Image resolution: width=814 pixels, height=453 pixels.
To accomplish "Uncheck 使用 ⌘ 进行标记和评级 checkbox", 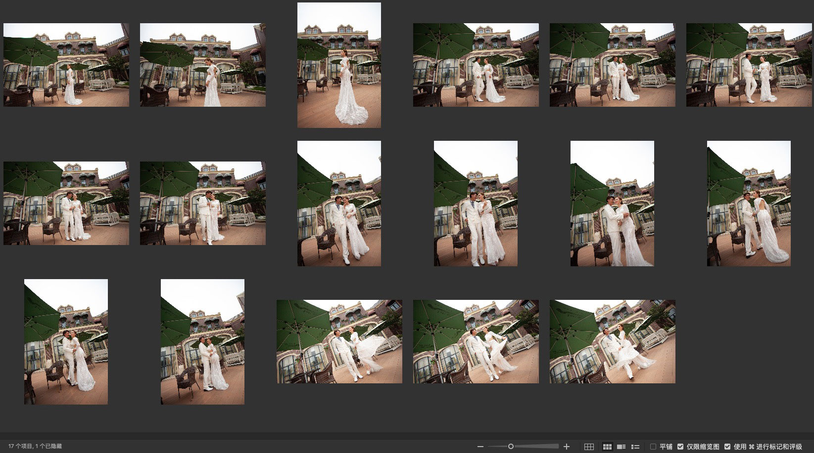I will coord(727,447).
